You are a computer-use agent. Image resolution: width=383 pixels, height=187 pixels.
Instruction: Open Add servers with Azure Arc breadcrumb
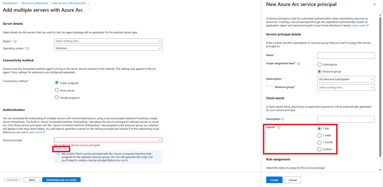coord(70,4)
